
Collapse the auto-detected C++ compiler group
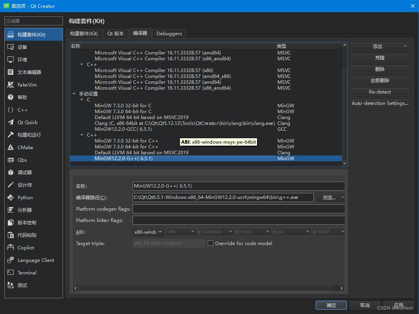coord(82,65)
